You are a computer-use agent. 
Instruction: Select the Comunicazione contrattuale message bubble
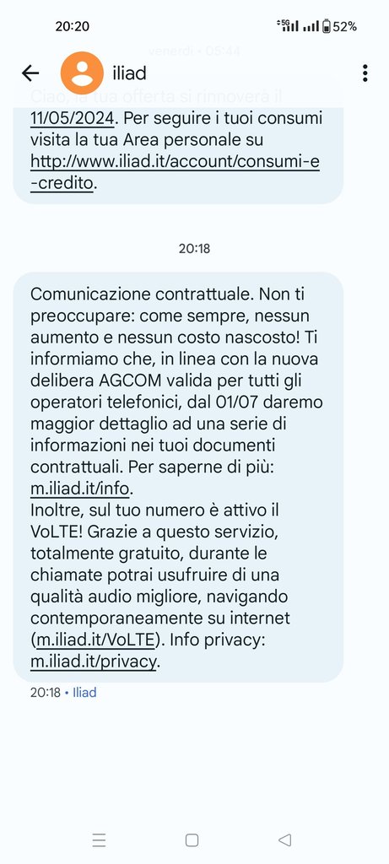click(x=178, y=478)
